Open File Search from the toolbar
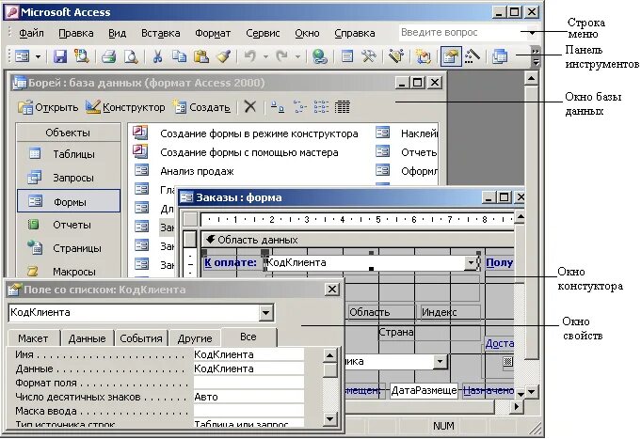The width and height of the screenshot is (641, 439). tap(81, 56)
